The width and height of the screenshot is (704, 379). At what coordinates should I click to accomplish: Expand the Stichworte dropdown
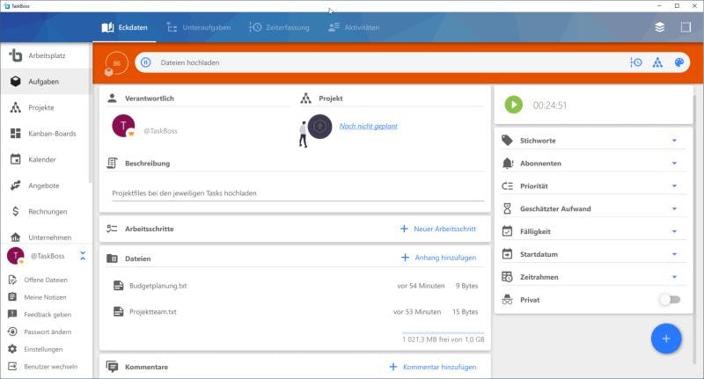[674, 141]
